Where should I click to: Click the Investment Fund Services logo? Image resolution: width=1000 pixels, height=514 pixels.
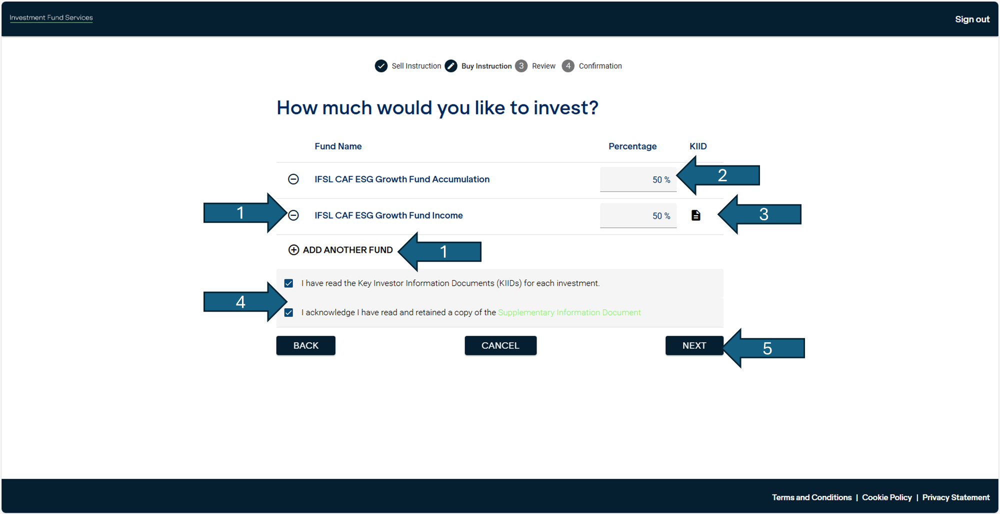[x=51, y=18]
